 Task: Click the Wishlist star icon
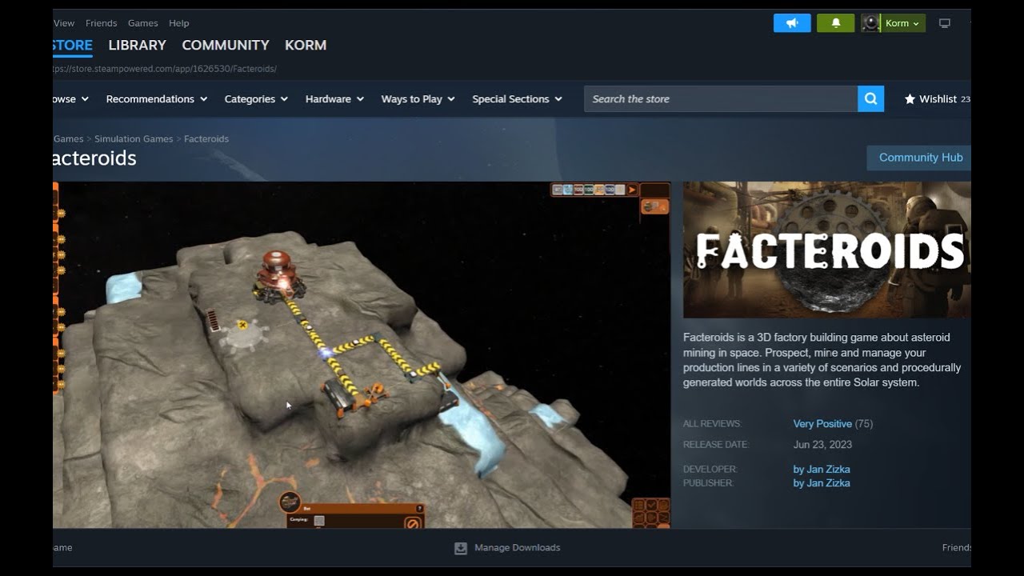pyautogui.click(x=910, y=99)
